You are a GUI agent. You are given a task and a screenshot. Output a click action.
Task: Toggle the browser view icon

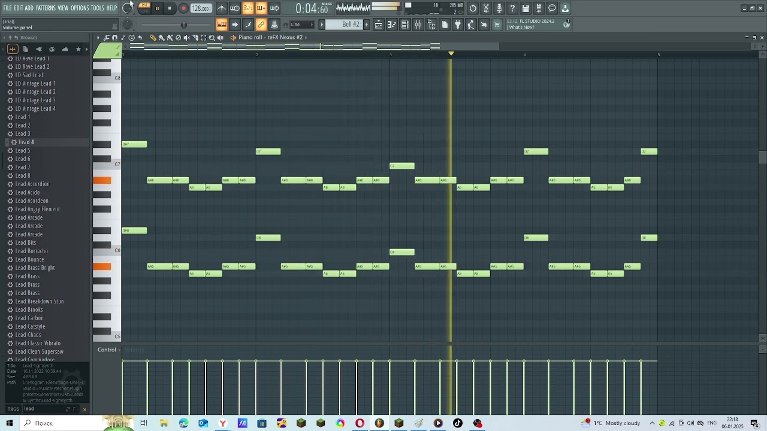(x=431, y=25)
